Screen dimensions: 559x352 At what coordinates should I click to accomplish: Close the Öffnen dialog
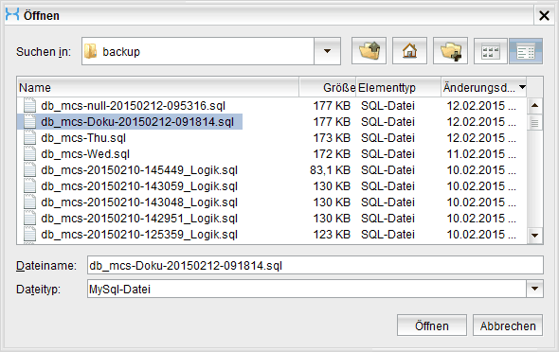click(544, 15)
